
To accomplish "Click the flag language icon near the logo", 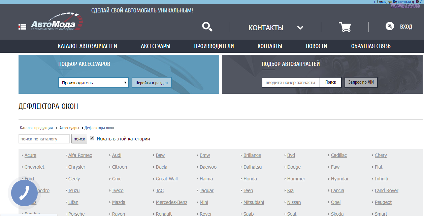I will click(22, 26).
